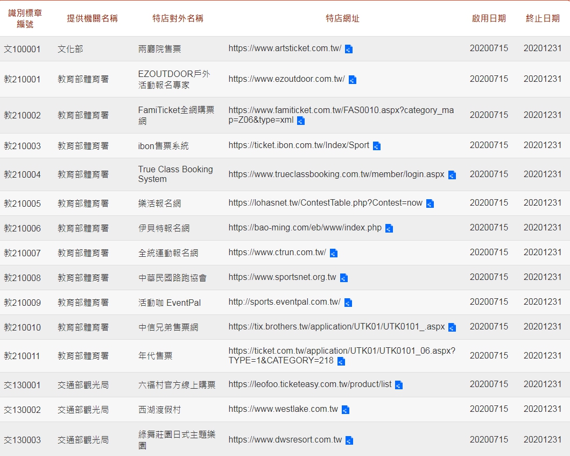This screenshot has height=456, width=570.
Task: Select the 教210011 ID cell
Action: click(x=22, y=356)
